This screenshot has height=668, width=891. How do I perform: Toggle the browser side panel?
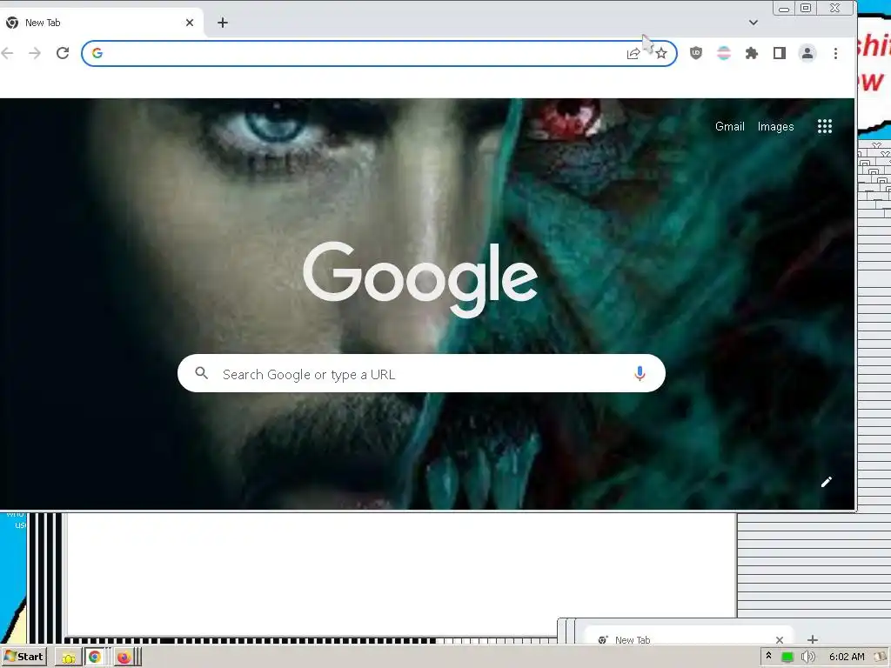(x=779, y=53)
